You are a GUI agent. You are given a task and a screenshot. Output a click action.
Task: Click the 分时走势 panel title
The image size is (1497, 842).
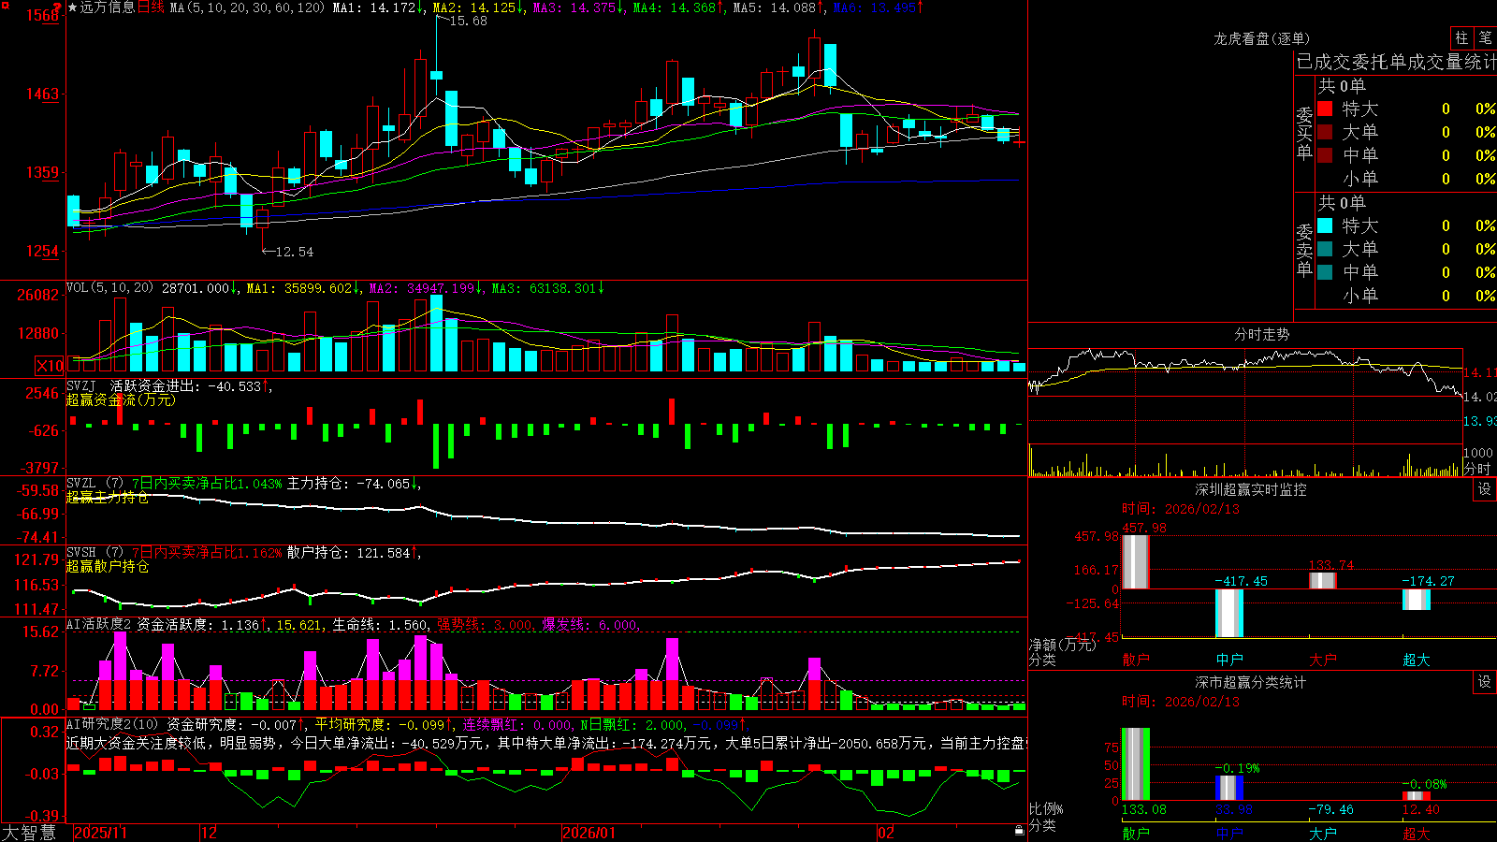(1261, 334)
